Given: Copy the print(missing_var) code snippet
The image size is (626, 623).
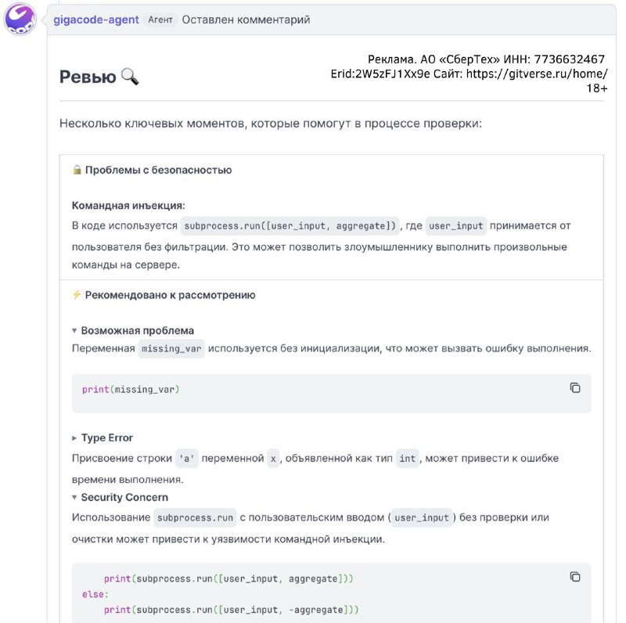Looking at the screenshot, I should [x=575, y=387].
